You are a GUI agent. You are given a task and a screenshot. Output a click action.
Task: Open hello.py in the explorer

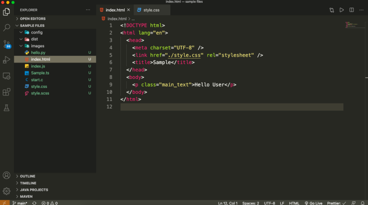pos(38,53)
